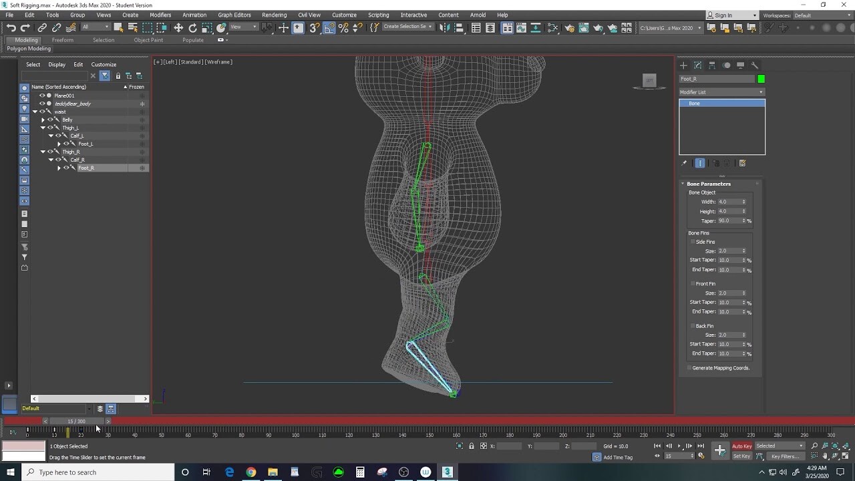
Task: Open the Modifiers menu
Action: pyautogui.click(x=160, y=15)
